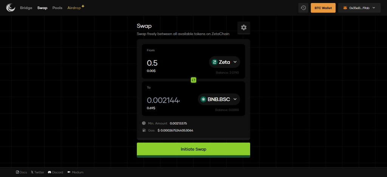Image resolution: width=387 pixels, height=177 pixels.
Task: Click the MetaMask fox icon
Action: 345,8
